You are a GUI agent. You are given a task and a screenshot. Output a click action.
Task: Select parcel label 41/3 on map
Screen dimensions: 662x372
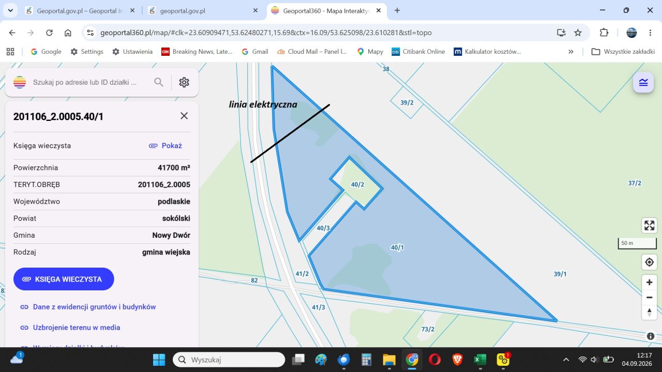(319, 307)
